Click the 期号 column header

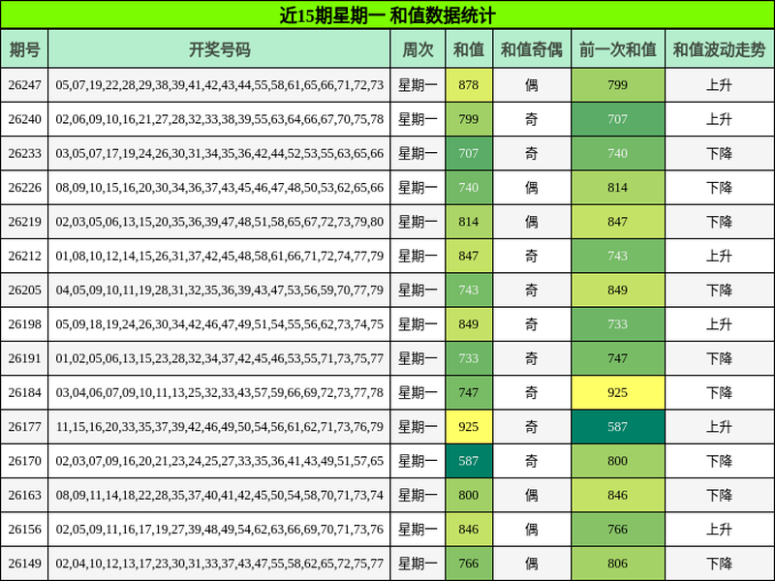point(24,49)
